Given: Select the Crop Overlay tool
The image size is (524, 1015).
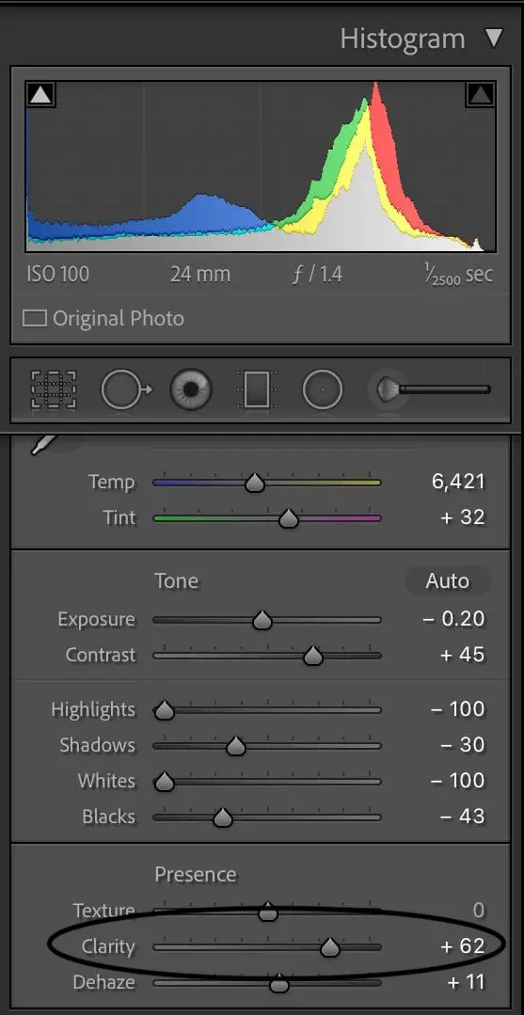Looking at the screenshot, I should click(53, 389).
